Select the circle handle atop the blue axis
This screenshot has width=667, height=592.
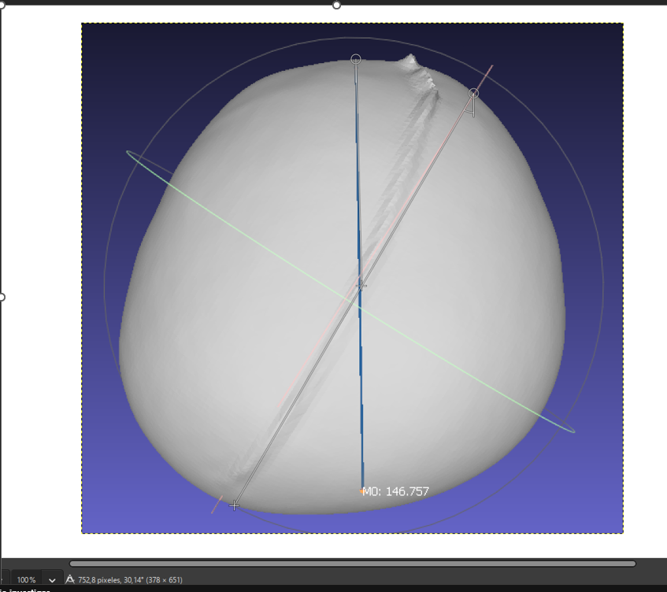(x=356, y=59)
